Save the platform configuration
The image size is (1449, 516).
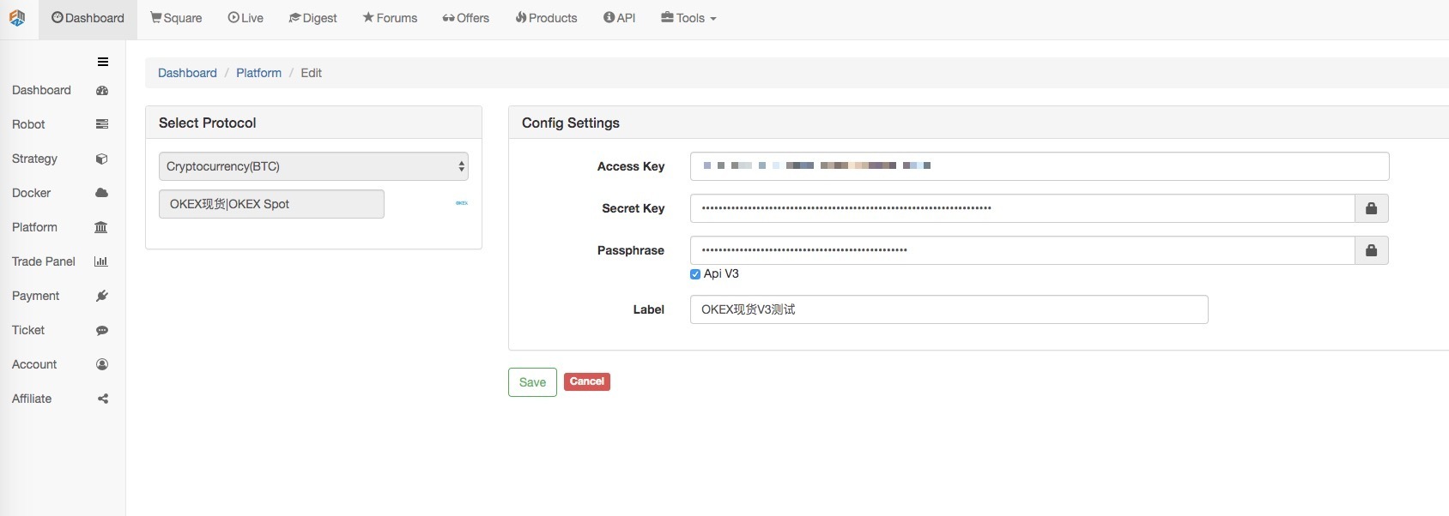tap(532, 382)
